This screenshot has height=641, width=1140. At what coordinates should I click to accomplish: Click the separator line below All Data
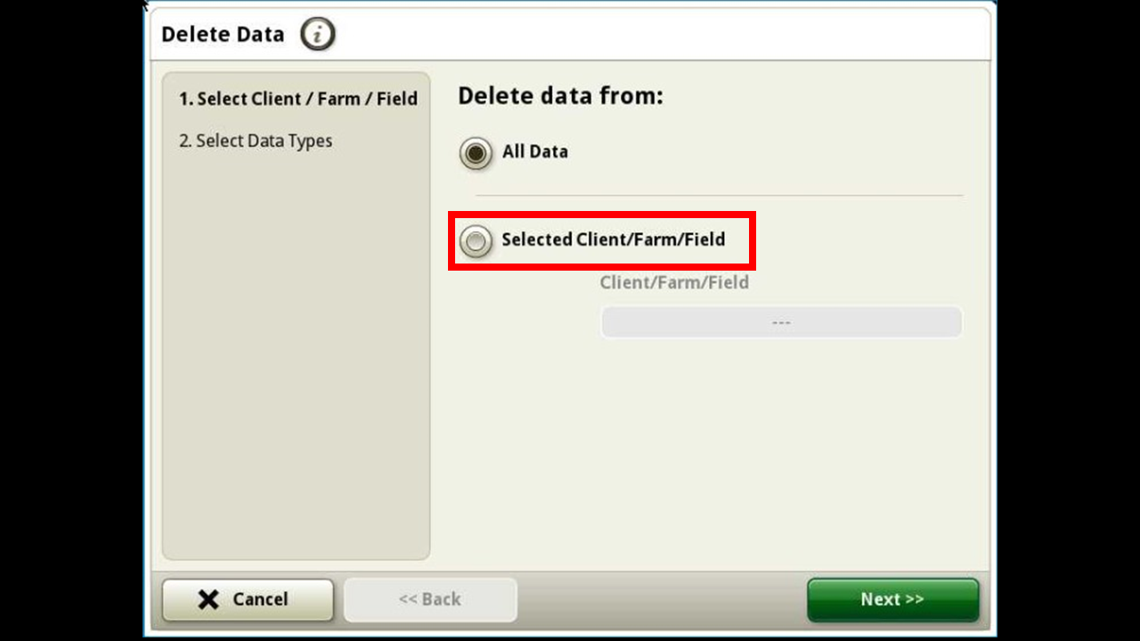coord(719,195)
